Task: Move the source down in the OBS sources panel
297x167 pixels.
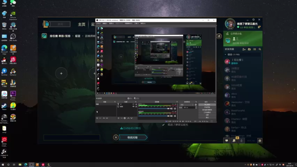Action: (x=131, y=118)
